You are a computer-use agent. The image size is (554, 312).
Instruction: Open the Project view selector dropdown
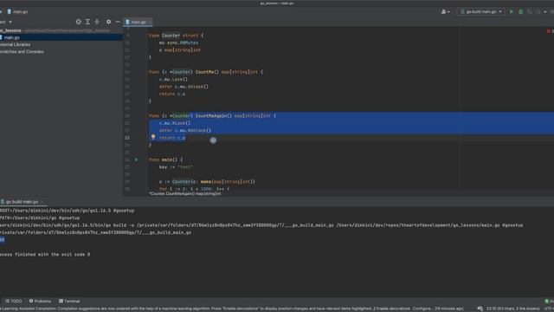click(x=6, y=22)
